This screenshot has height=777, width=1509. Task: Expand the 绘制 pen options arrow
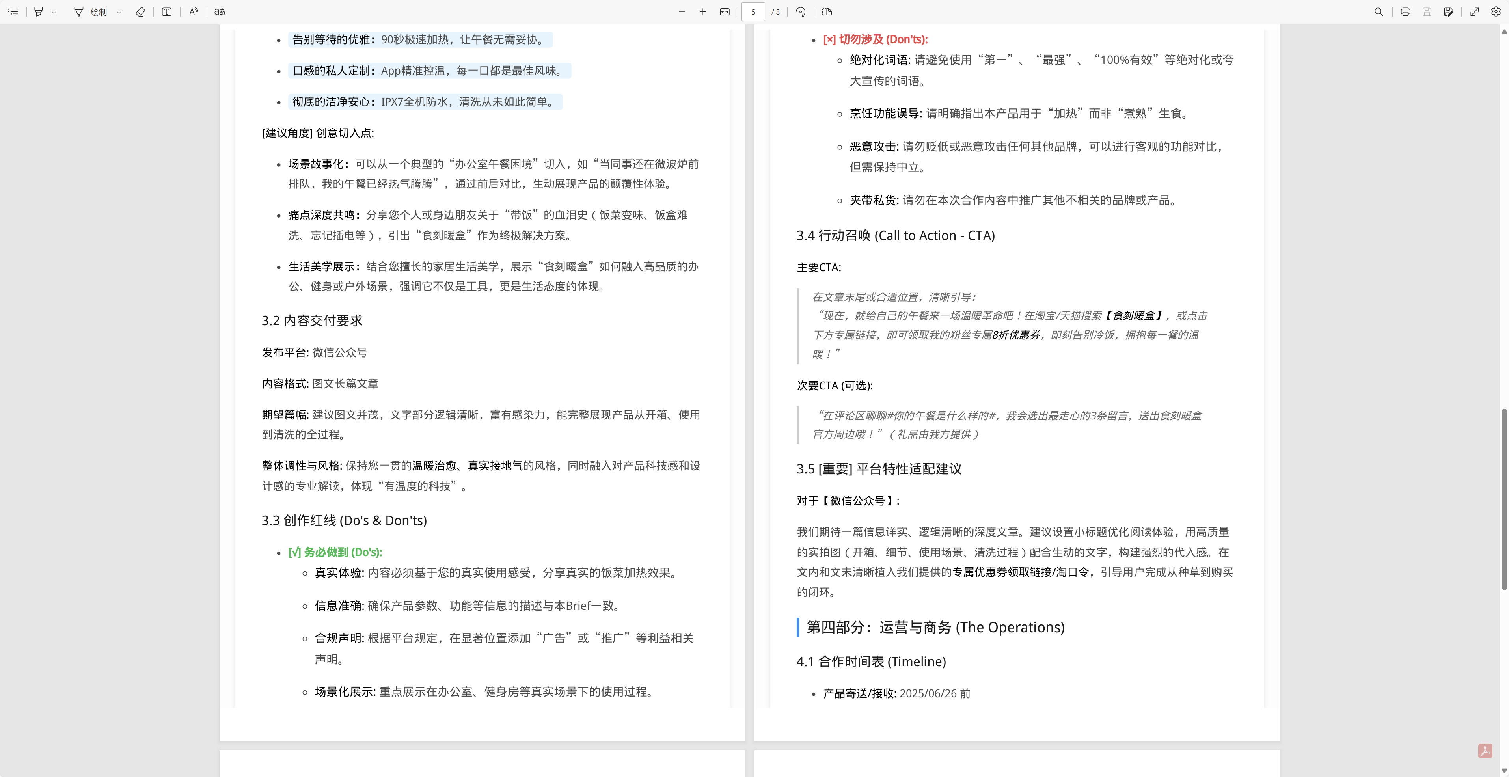(x=119, y=12)
